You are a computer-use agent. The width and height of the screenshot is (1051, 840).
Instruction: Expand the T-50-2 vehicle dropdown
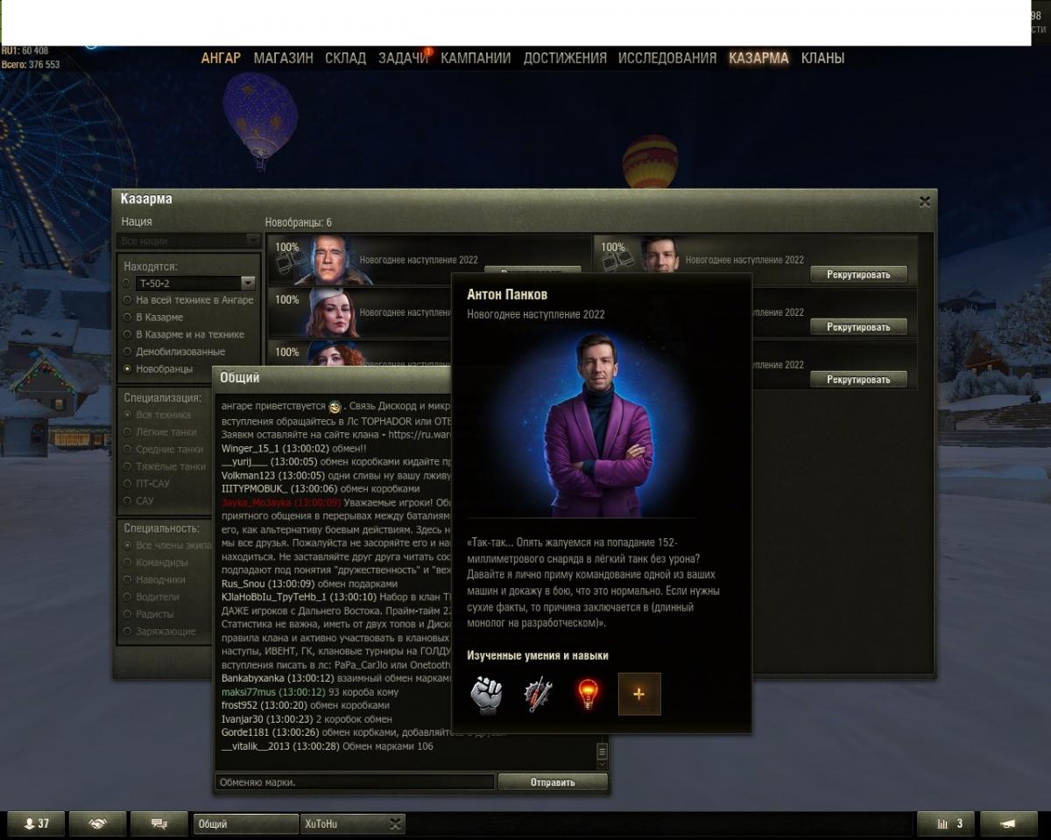[248, 283]
